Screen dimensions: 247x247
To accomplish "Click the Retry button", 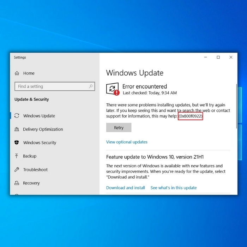I will coord(119,127).
